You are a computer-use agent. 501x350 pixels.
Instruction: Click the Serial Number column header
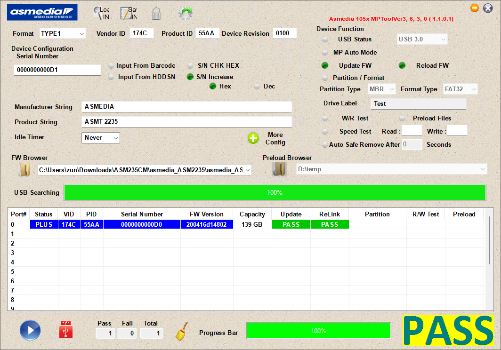pos(142,215)
